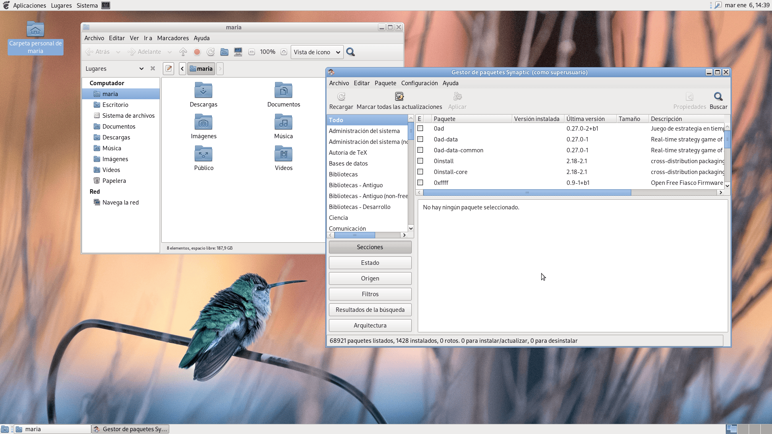Open the Buscar search tool in Synaptic
The image size is (772, 434).
point(718,97)
